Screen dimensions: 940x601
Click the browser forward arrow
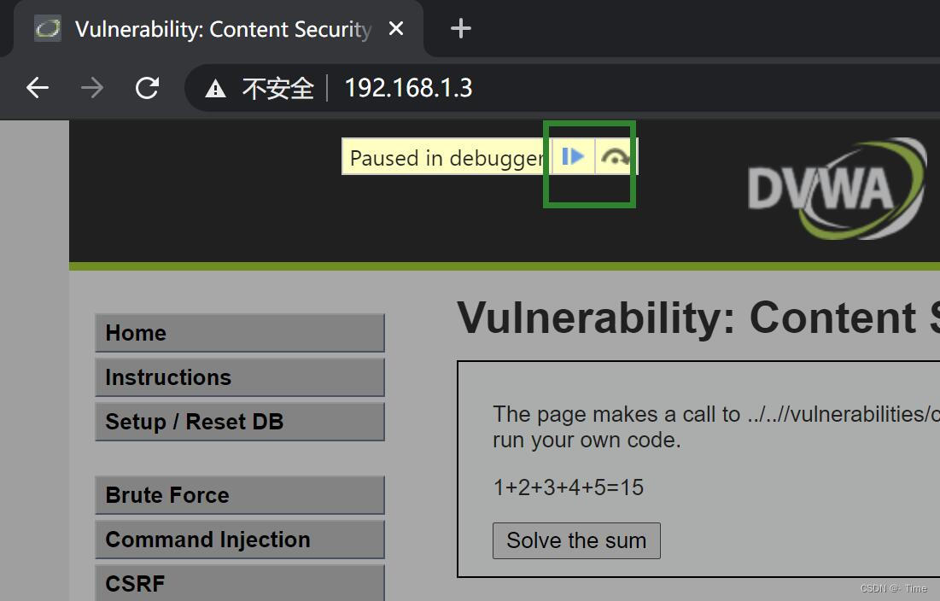point(92,88)
